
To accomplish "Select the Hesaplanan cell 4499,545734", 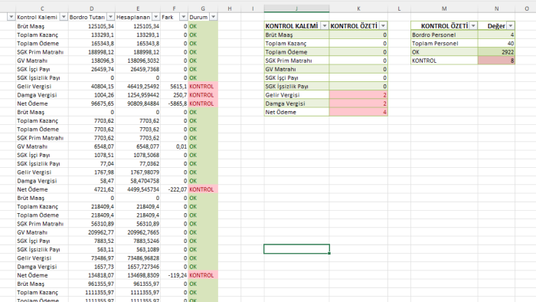I will coord(138,189).
